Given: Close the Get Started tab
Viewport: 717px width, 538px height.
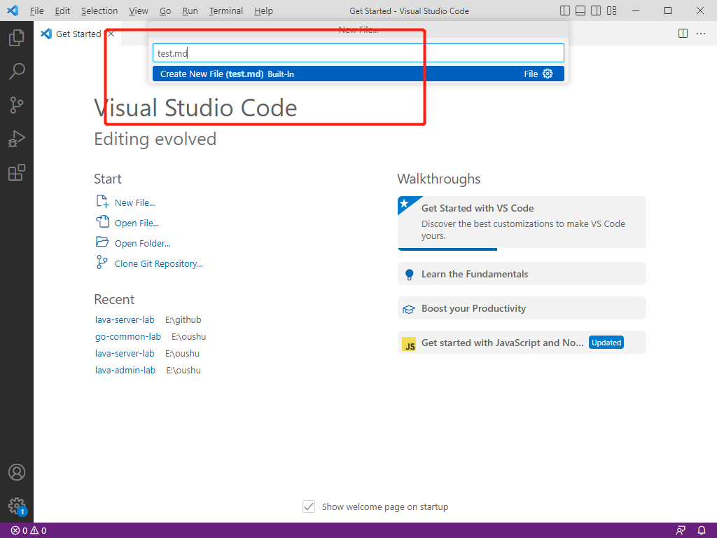Looking at the screenshot, I should click(x=111, y=34).
